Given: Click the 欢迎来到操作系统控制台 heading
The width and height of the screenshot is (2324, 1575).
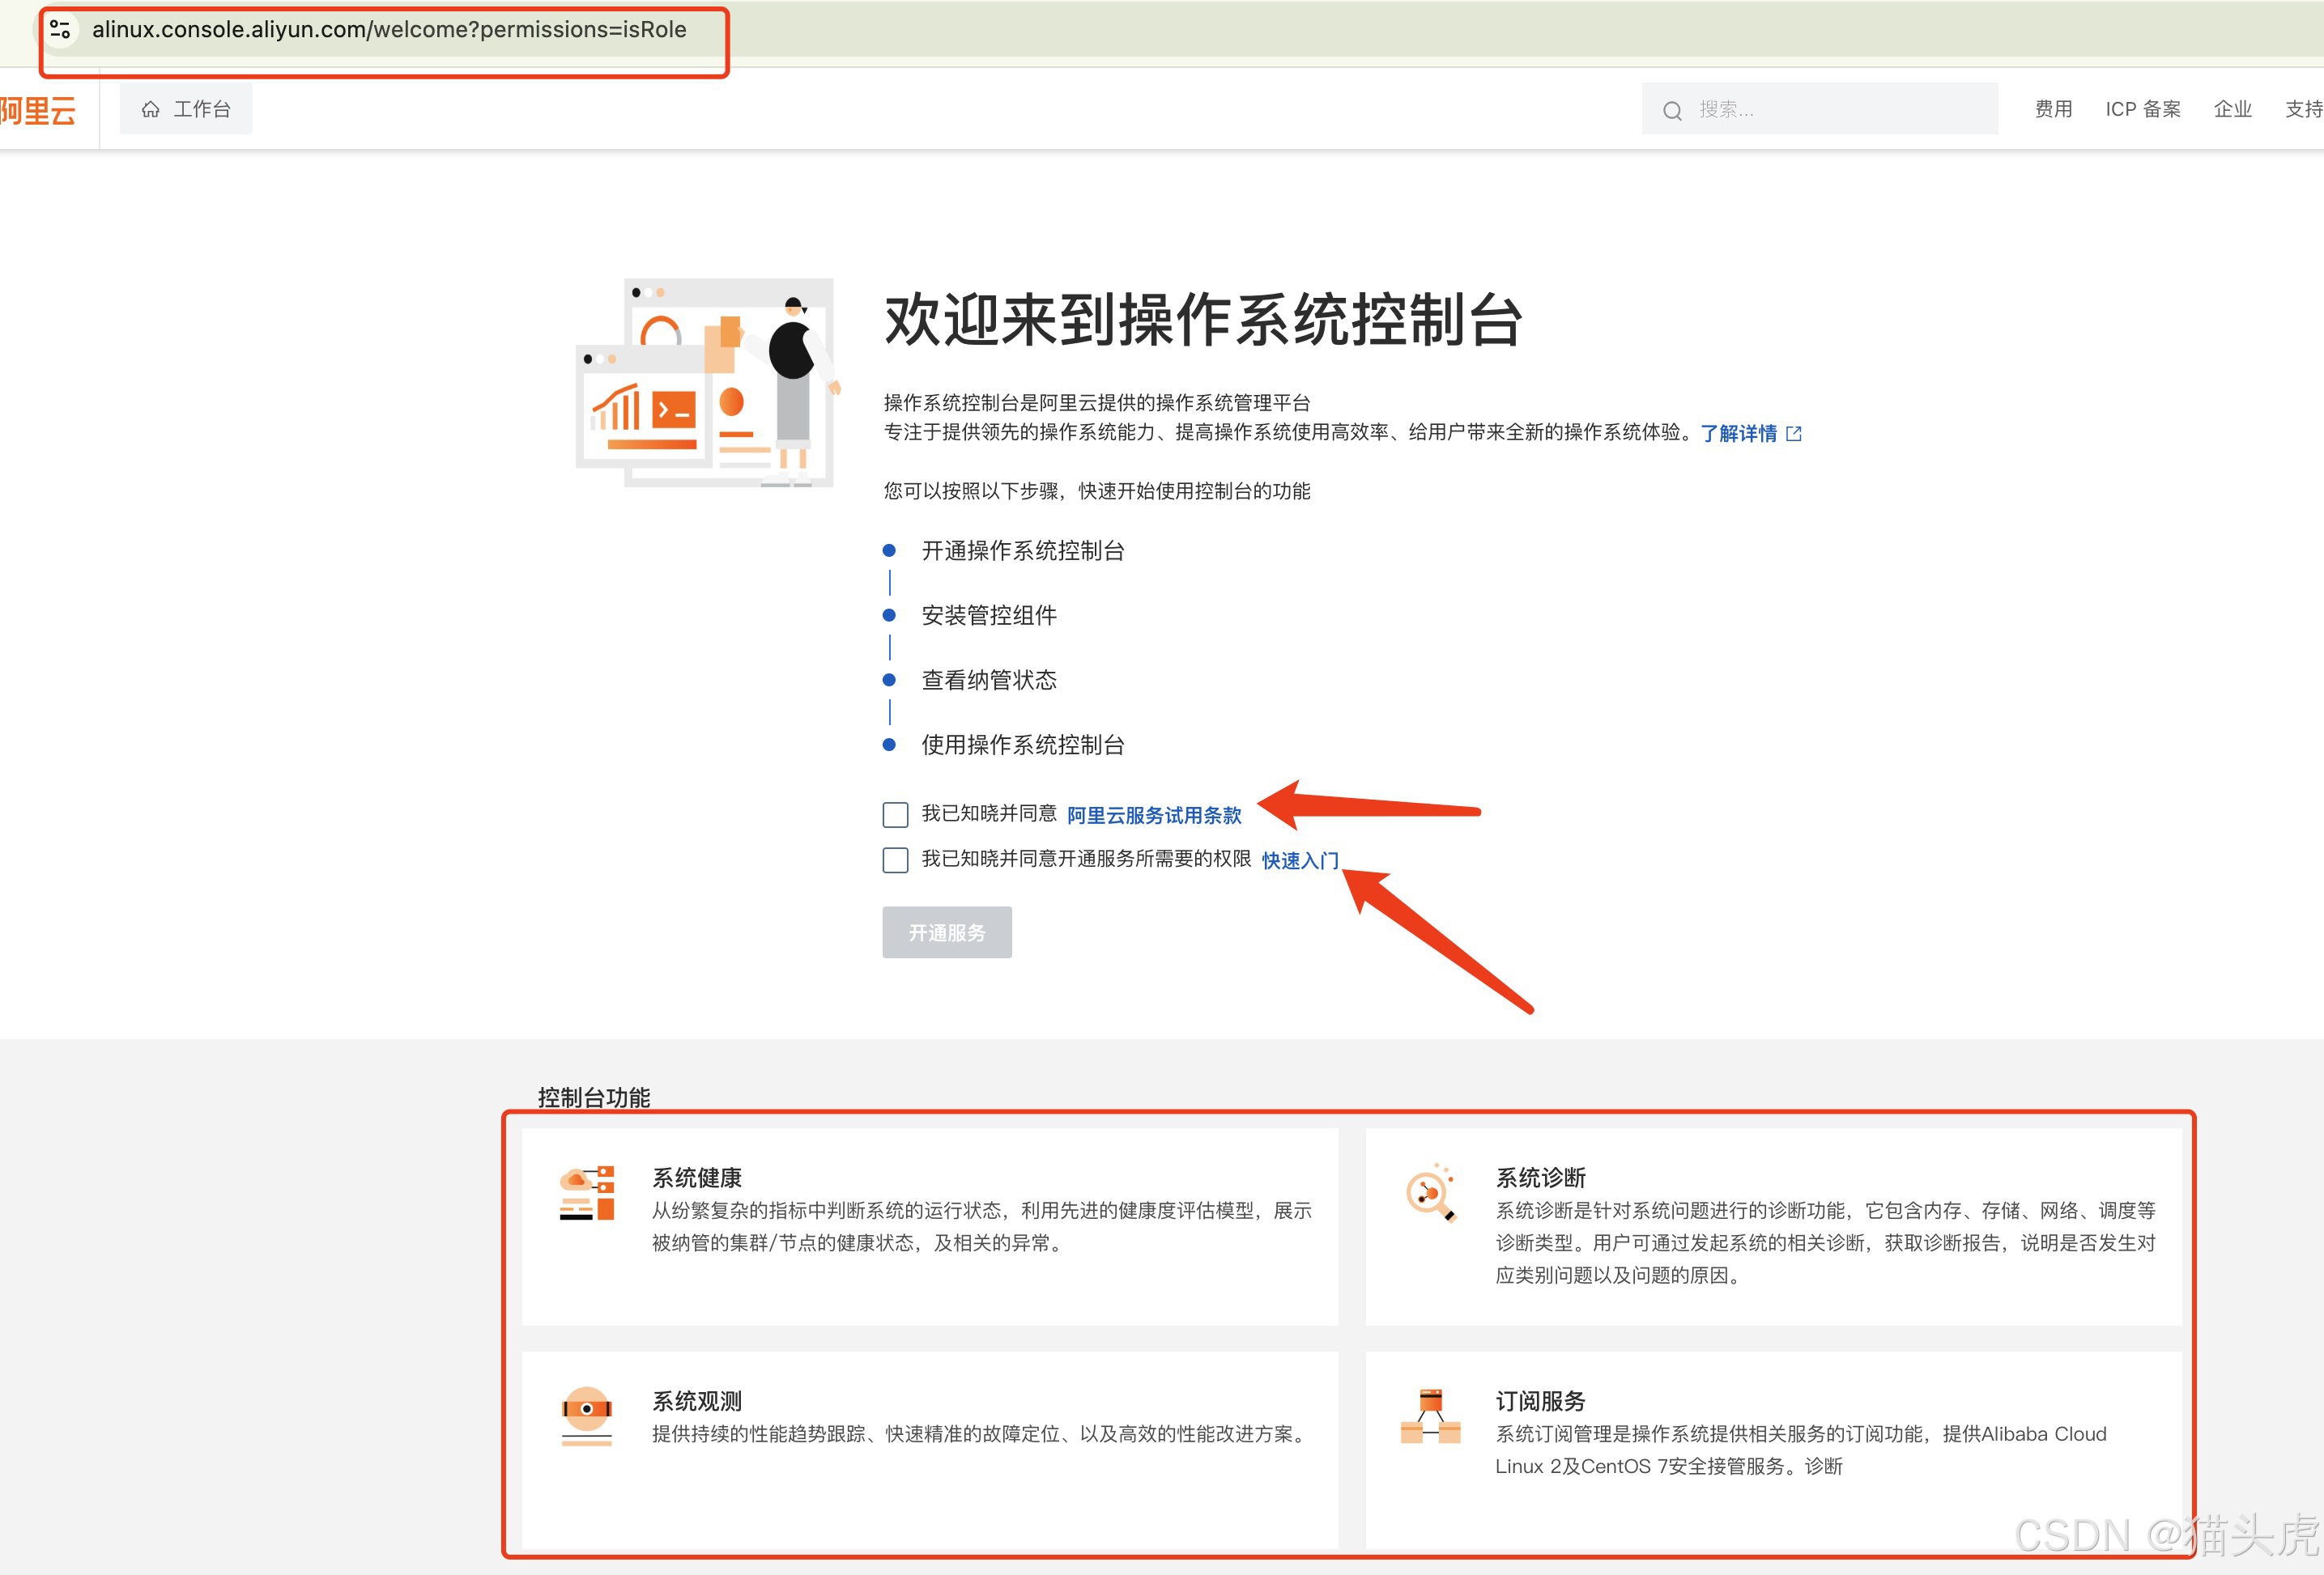Looking at the screenshot, I should click(1203, 320).
